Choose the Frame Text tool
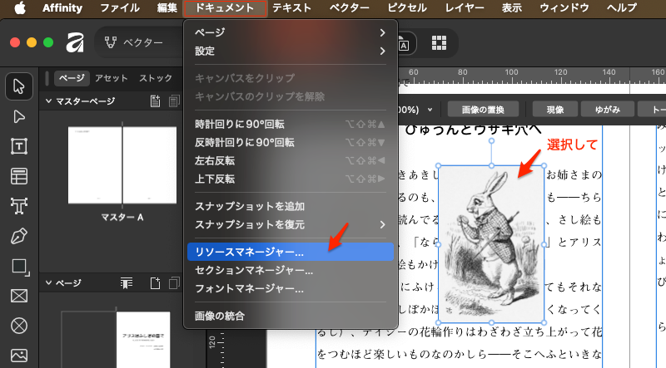The width and height of the screenshot is (666, 368). 19,146
